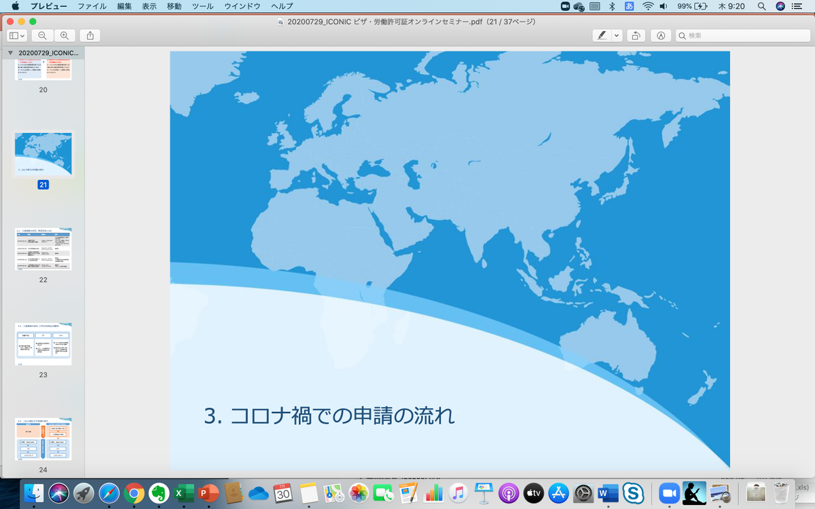
Task: Collapse the 20200729_ICONIC sidebar tree triangle
Action: click(x=10, y=52)
